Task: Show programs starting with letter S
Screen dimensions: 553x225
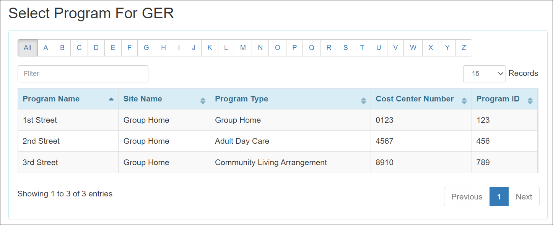Action: (346, 48)
